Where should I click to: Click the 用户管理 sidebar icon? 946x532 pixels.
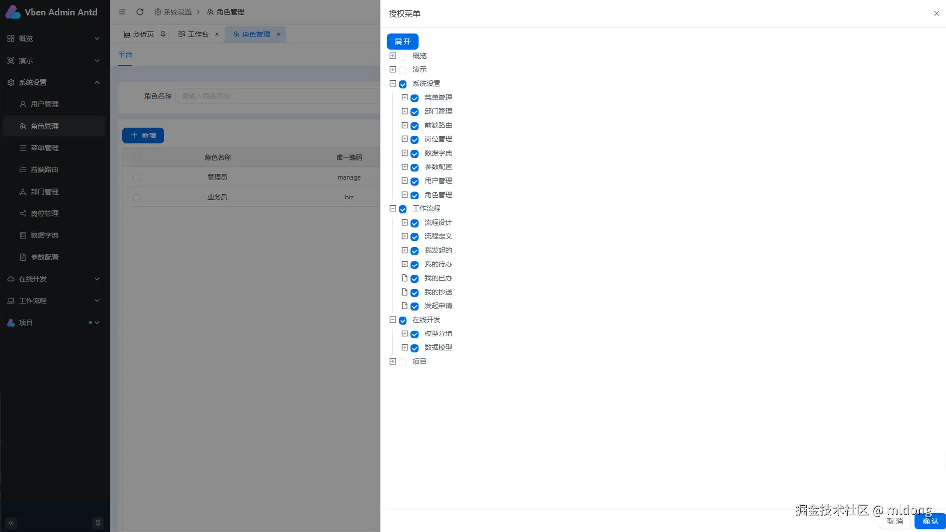[23, 104]
